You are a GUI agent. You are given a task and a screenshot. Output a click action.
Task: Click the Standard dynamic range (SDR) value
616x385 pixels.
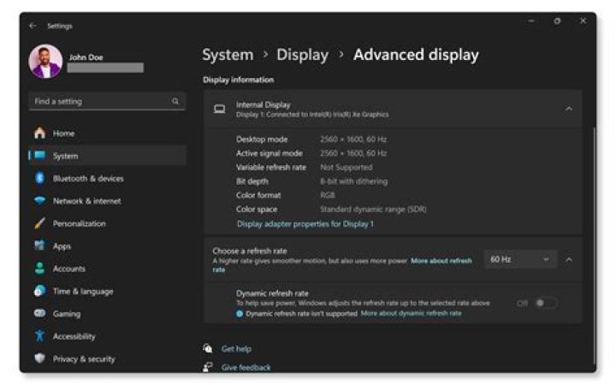[373, 210]
